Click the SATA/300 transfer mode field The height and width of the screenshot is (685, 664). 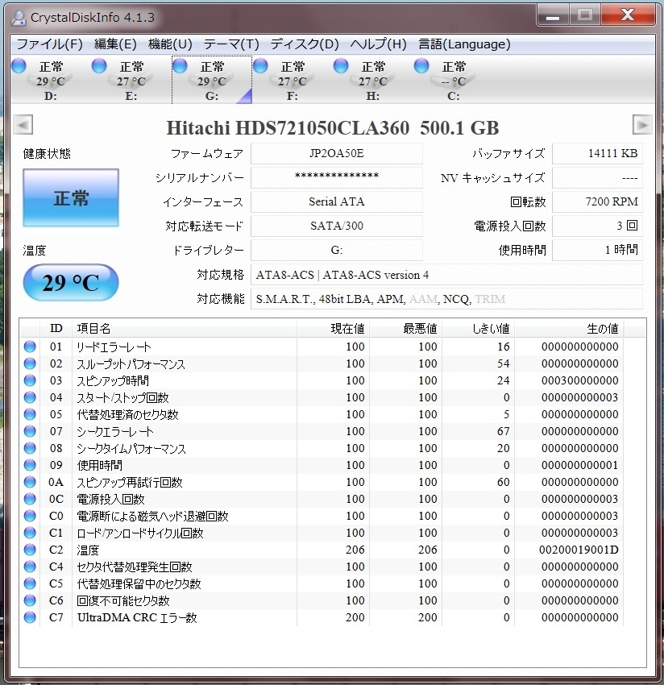point(336,226)
